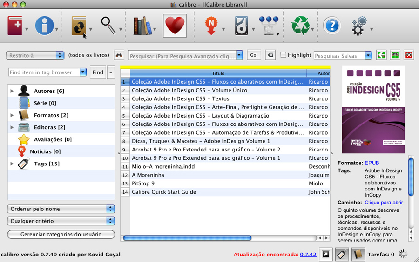Click the Save to disk icon
This screenshot has width=419, height=262.
[241, 26]
